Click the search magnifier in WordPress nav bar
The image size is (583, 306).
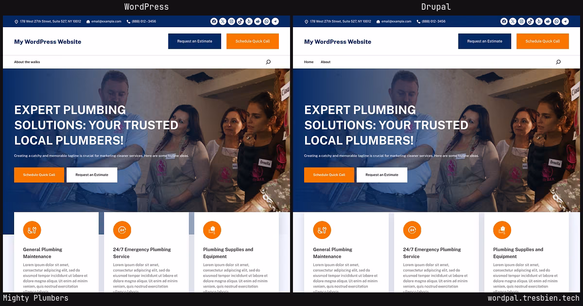[x=268, y=62]
